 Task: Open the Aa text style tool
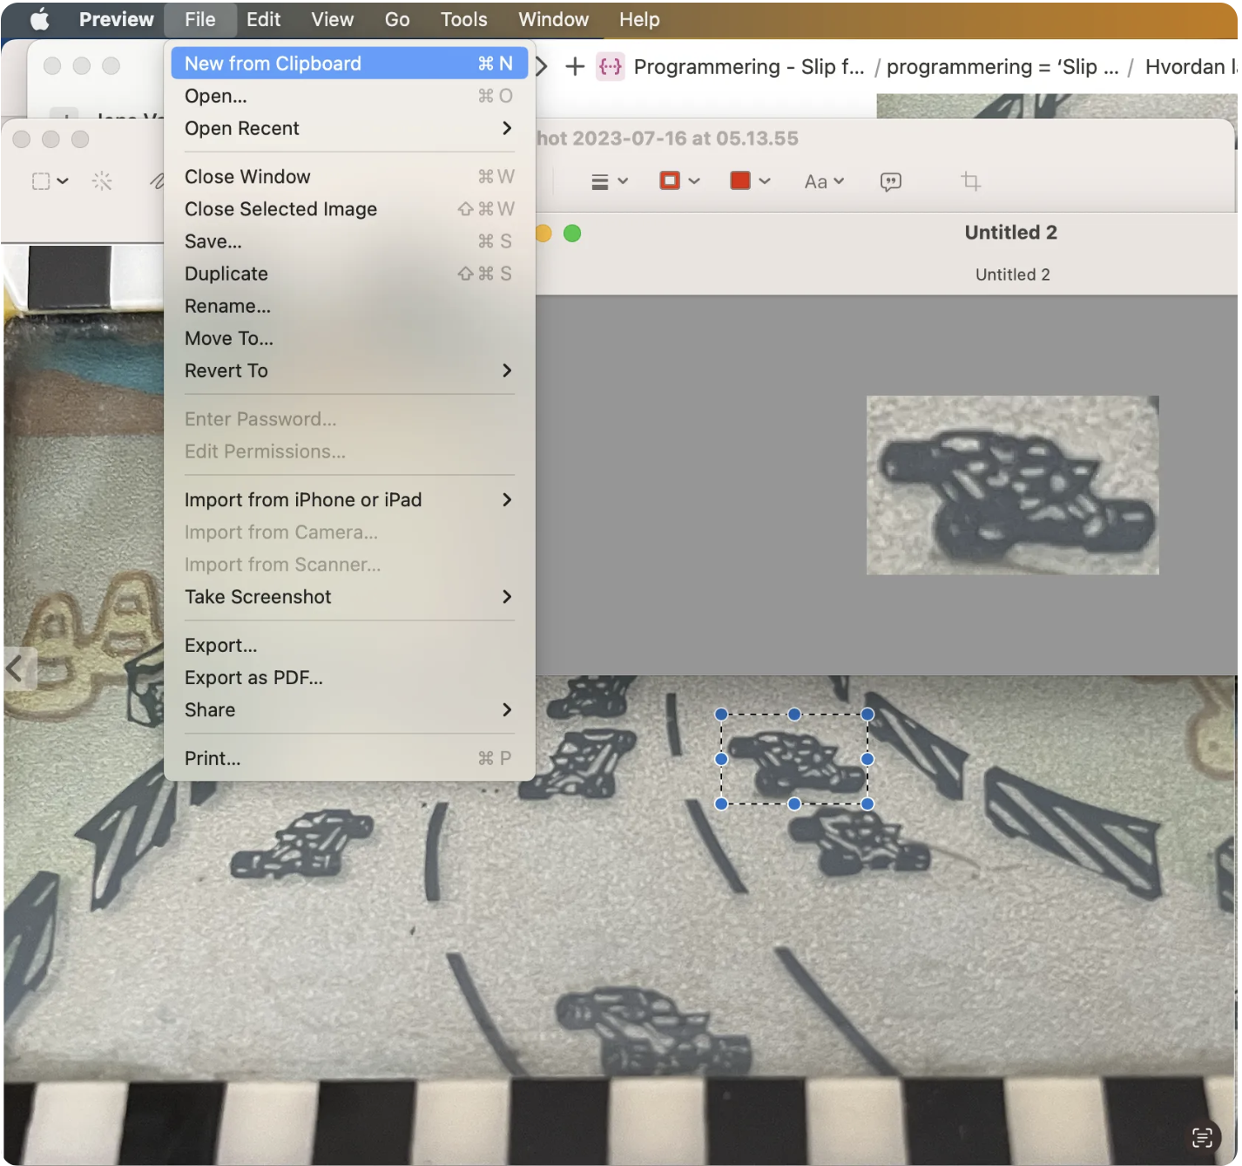(823, 181)
